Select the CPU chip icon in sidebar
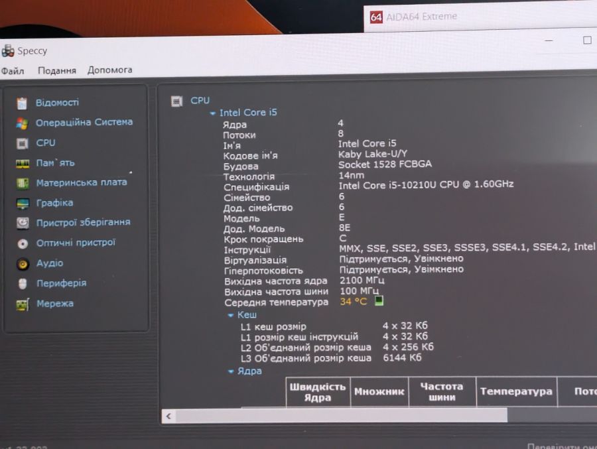597x449 pixels. click(x=22, y=143)
